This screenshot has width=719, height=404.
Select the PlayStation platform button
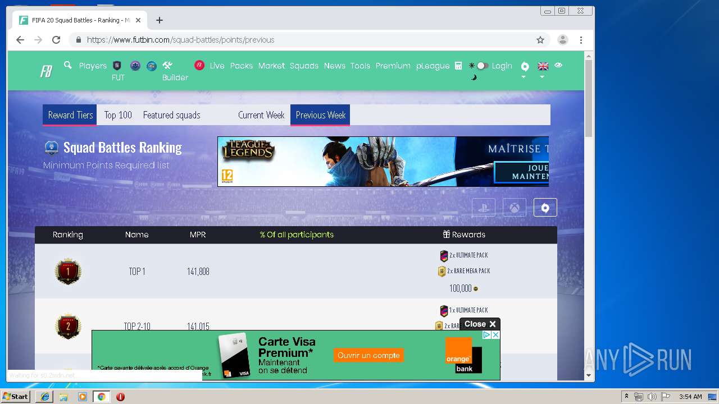point(484,207)
